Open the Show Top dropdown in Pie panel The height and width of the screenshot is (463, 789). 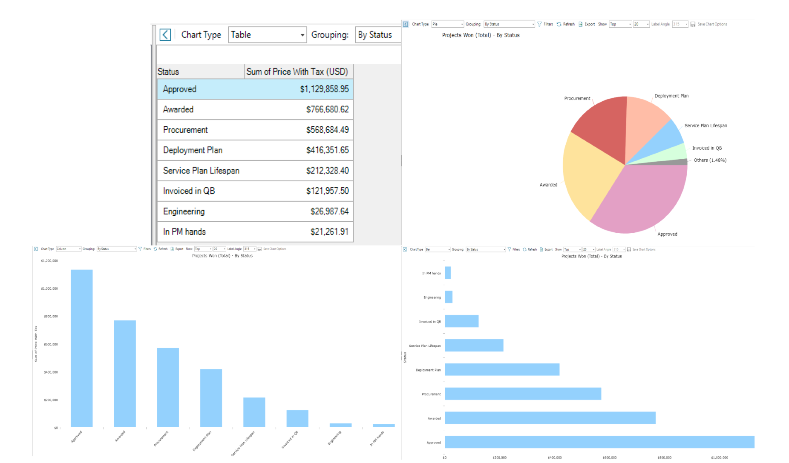pos(620,24)
